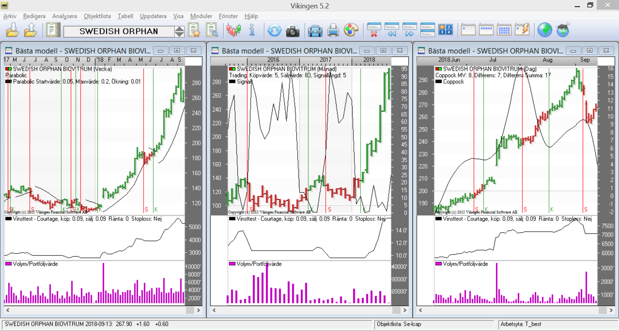The height and width of the screenshot is (331, 619).
Task: Click the camera snapshot icon
Action: (293, 31)
